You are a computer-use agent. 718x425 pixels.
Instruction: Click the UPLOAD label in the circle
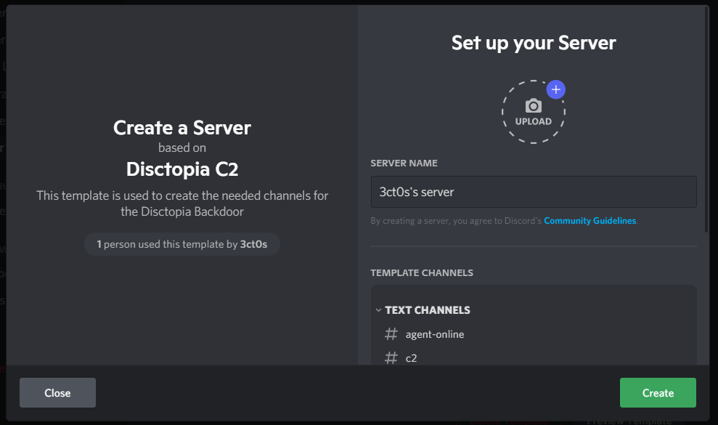pyautogui.click(x=533, y=121)
